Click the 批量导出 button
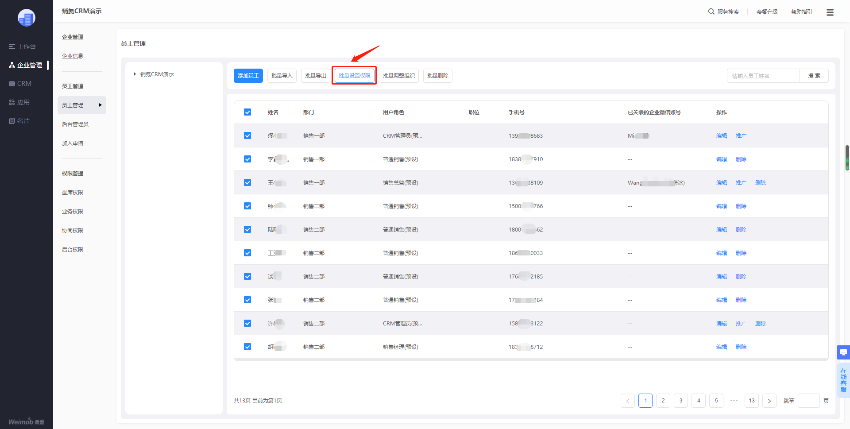 316,76
